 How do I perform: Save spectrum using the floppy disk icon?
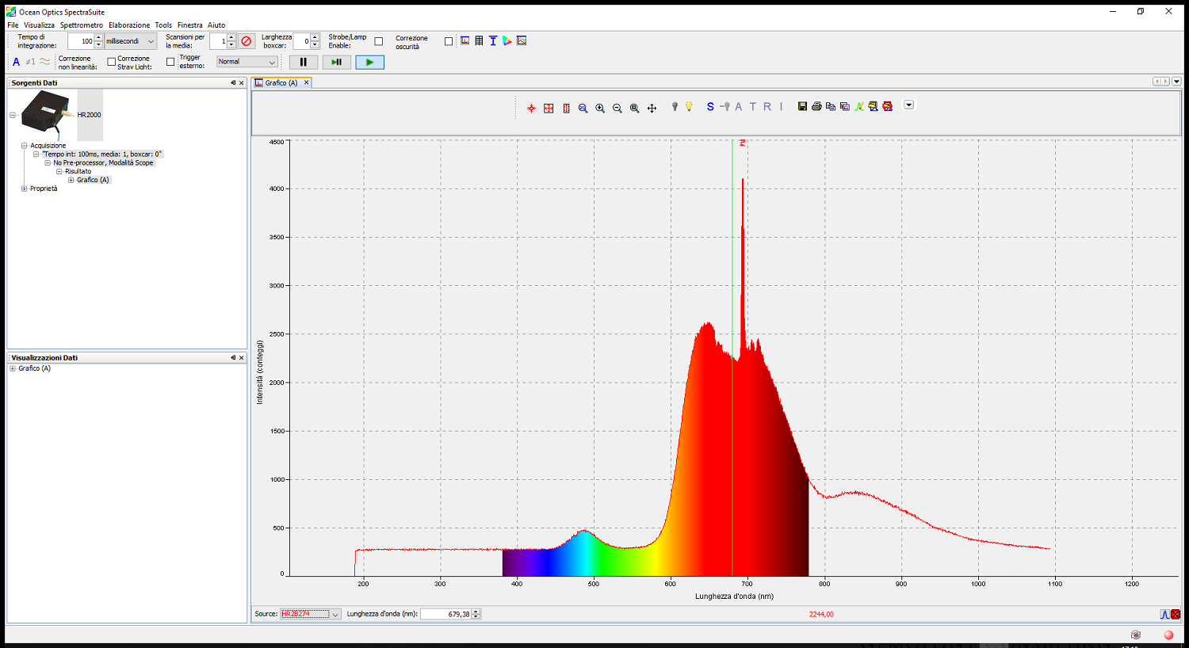802,106
